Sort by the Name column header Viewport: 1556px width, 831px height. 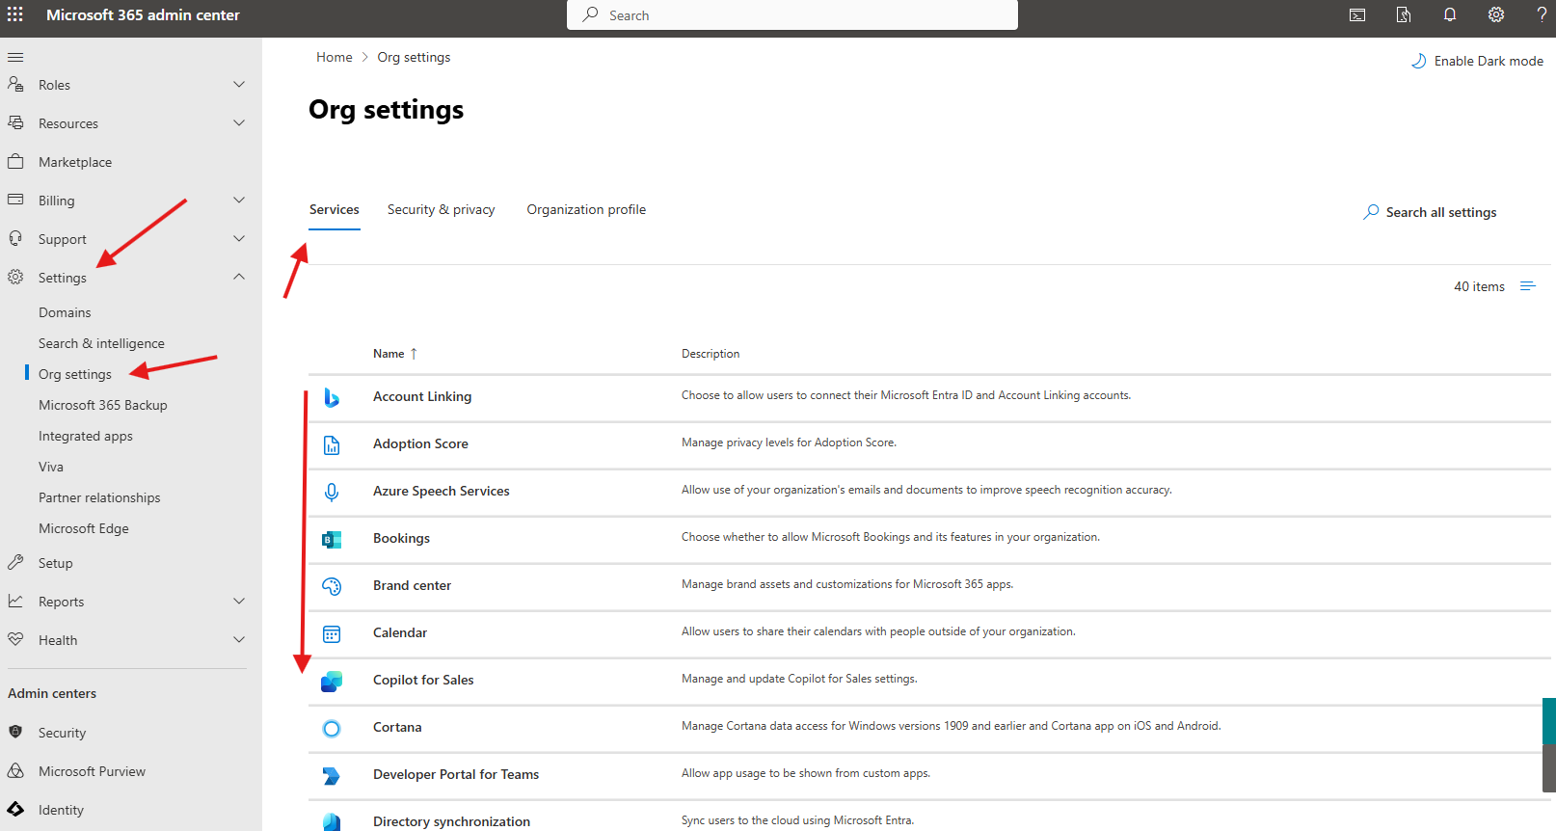pyautogui.click(x=395, y=354)
